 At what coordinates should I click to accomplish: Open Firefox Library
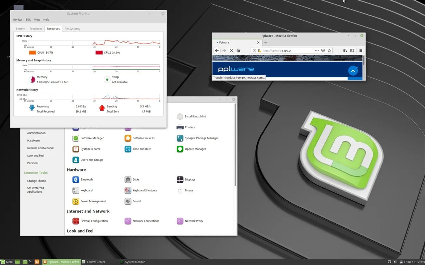(345, 50)
